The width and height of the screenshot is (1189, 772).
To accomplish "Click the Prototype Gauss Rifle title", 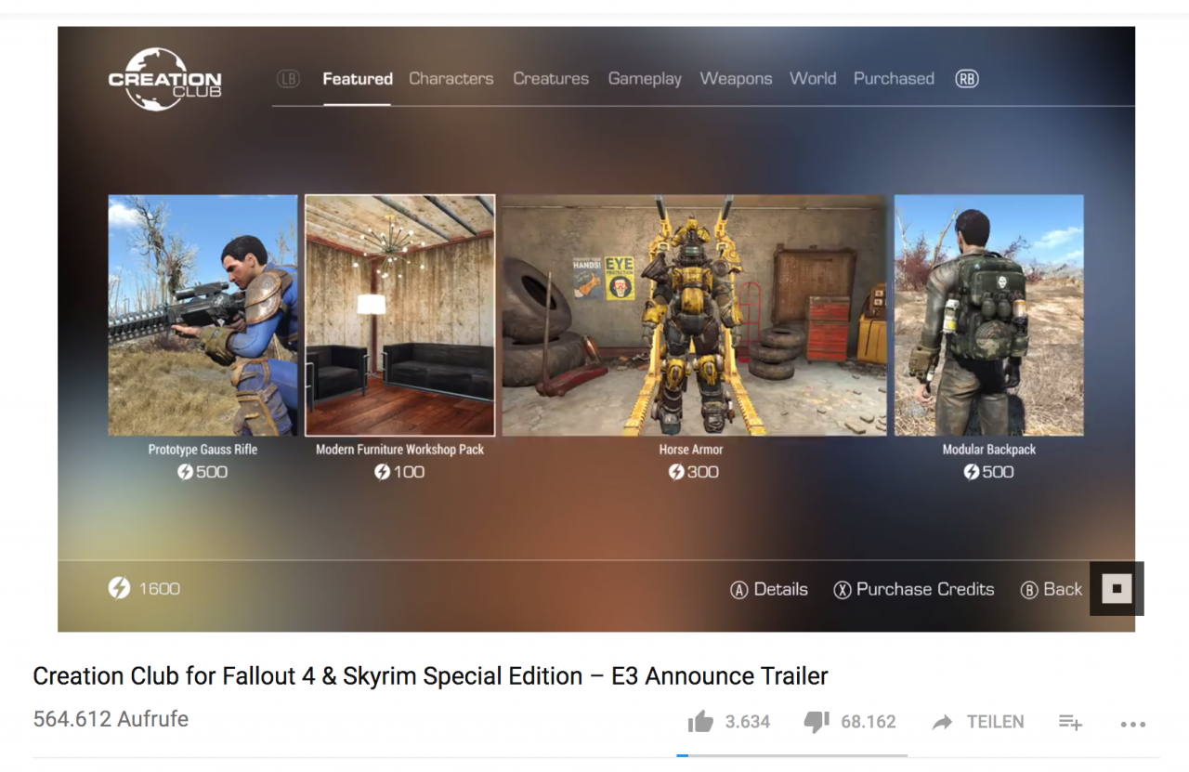I will (x=203, y=450).
